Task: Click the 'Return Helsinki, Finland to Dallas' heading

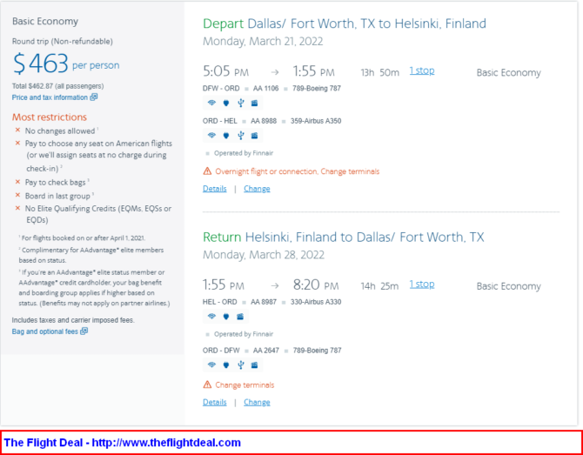Action: (344, 238)
